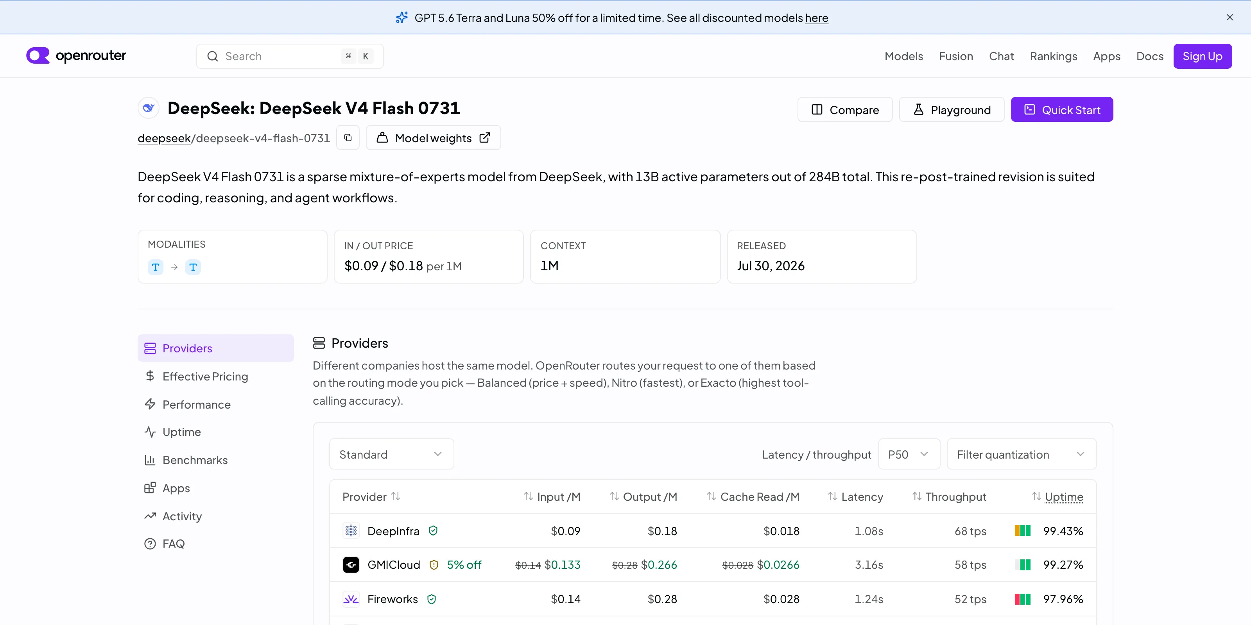The image size is (1251, 625).
Task: Click the Sign Up button
Action: (x=1203, y=56)
